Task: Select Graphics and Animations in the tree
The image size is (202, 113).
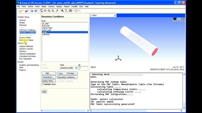Action: click(x=29, y=65)
